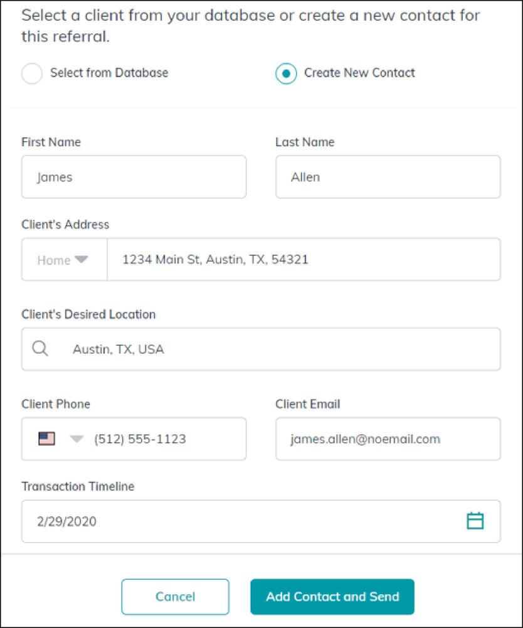The height and width of the screenshot is (628, 523).
Task: Click the "Client Email" field label
Action: (x=307, y=405)
